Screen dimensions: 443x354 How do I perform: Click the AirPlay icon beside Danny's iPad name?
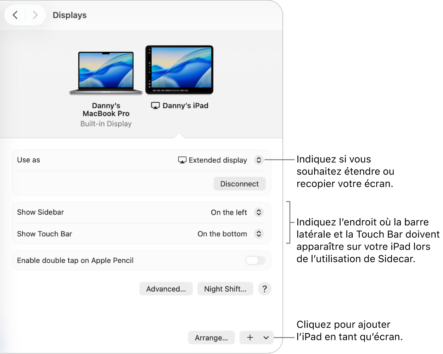point(155,105)
